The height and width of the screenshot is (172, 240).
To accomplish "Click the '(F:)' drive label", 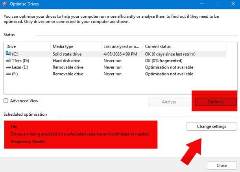I will tap(15, 74).
